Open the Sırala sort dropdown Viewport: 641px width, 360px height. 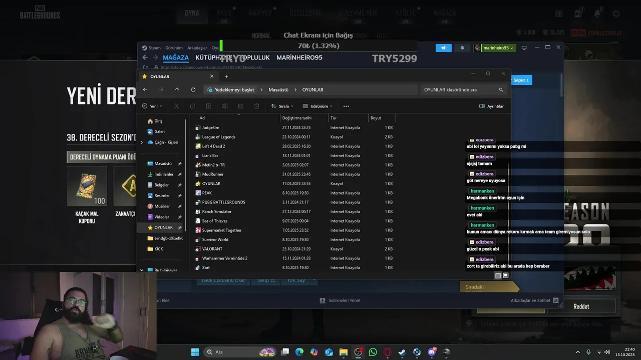tap(282, 106)
